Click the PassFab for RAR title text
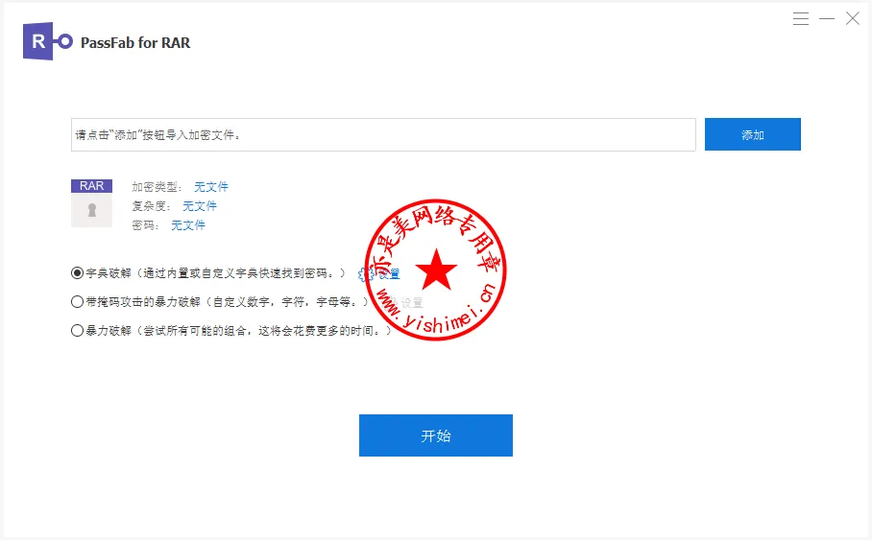Viewport: 872px width, 540px height. pos(135,43)
